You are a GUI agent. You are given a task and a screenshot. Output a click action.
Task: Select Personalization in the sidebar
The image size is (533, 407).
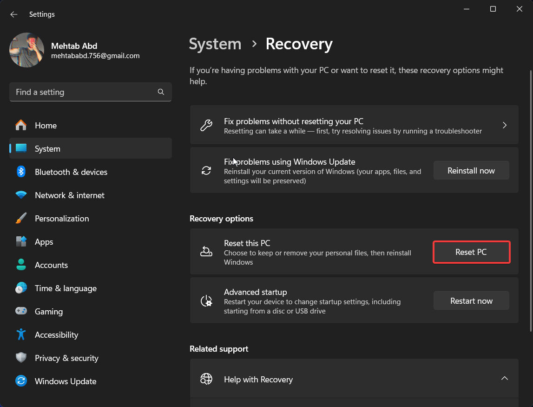pos(91,218)
